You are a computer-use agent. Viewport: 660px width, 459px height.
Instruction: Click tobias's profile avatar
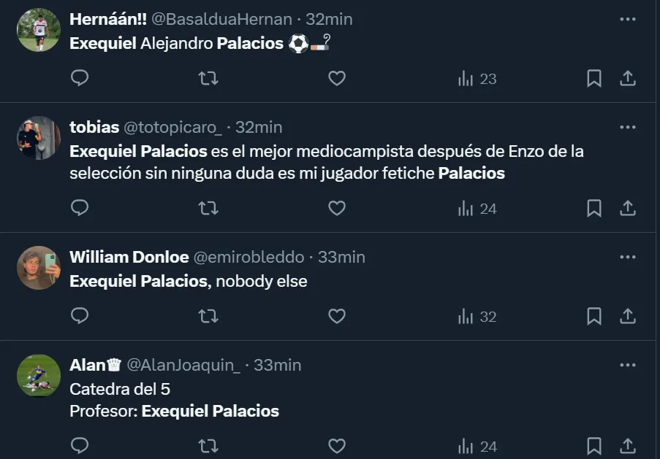click(38, 137)
